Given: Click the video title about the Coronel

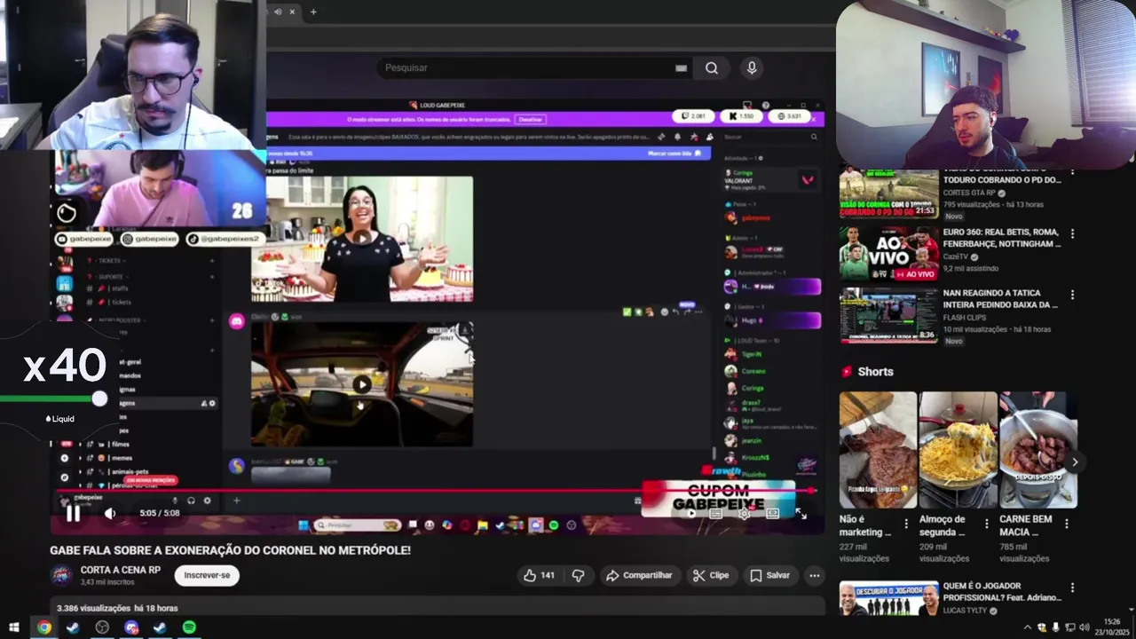Looking at the screenshot, I should pos(231,550).
